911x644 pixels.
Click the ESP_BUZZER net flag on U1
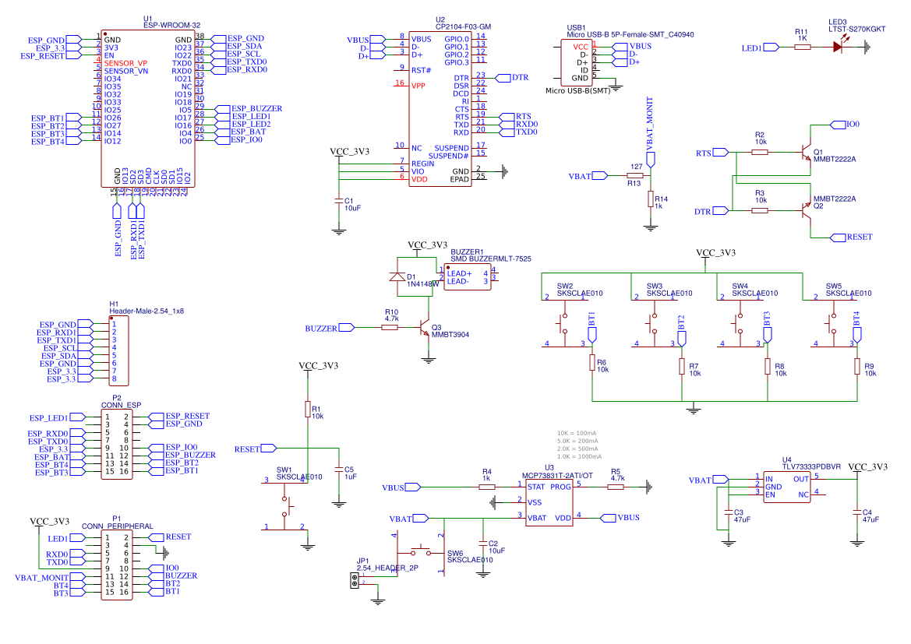(249, 108)
